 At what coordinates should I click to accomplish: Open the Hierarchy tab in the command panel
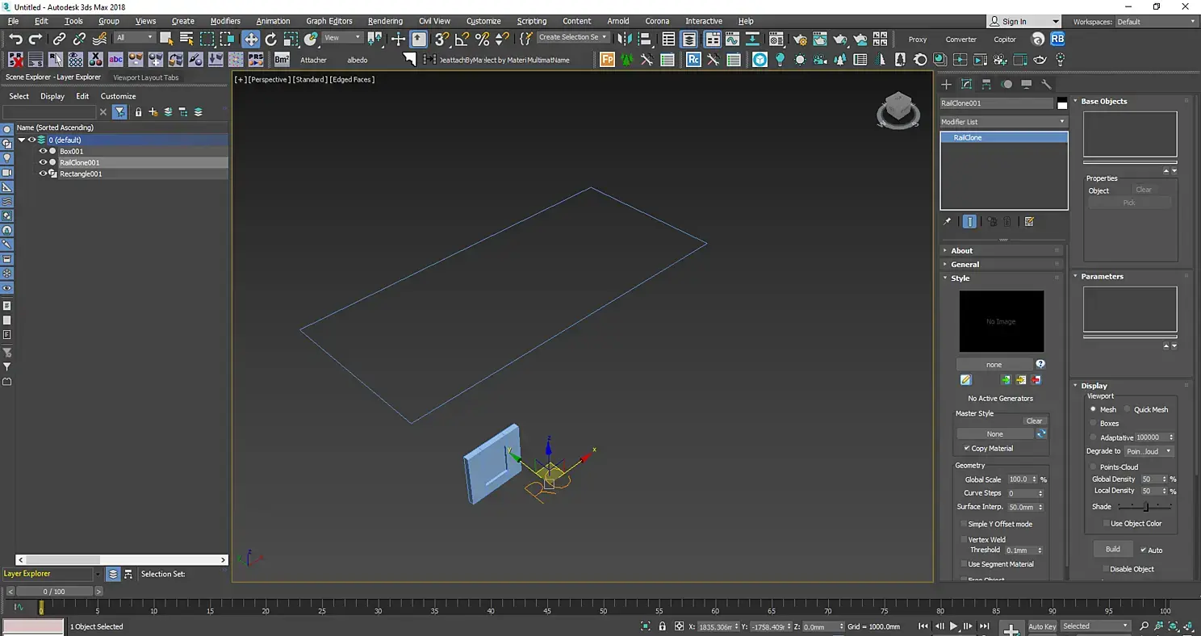(986, 84)
